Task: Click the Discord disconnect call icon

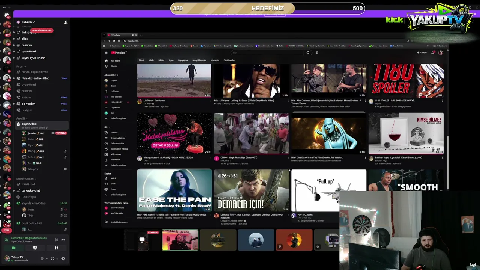Action: coord(63,240)
